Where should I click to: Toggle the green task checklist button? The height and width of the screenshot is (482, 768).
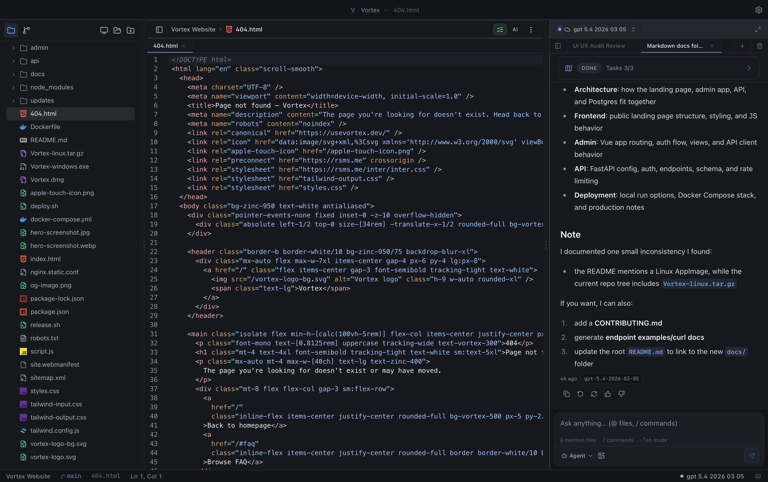[x=500, y=30]
